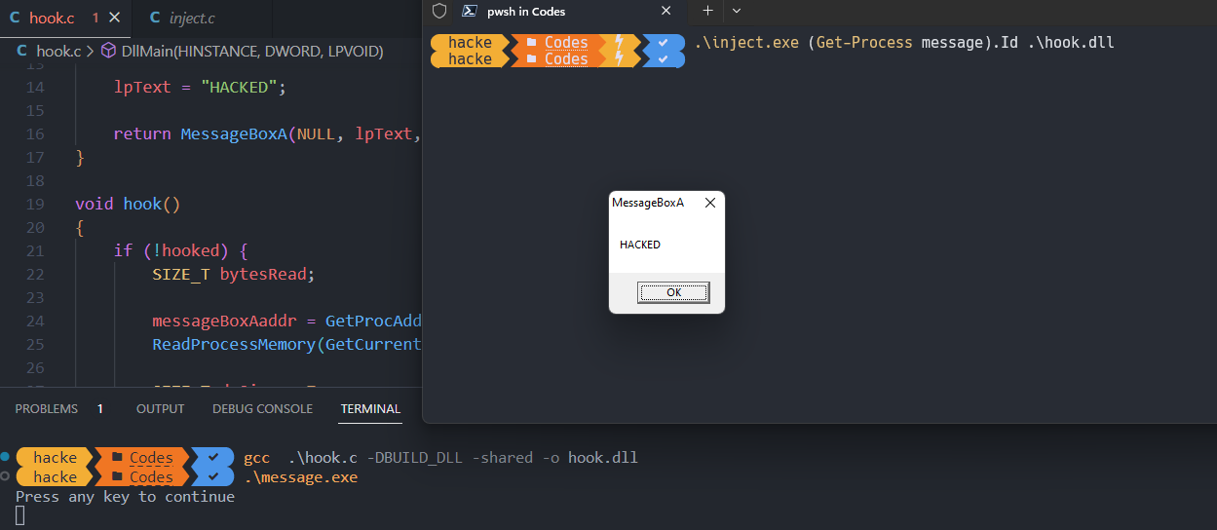
Task: Switch to the hook.c editor tab
Action: pyautogui.click(x=65, y=18)
